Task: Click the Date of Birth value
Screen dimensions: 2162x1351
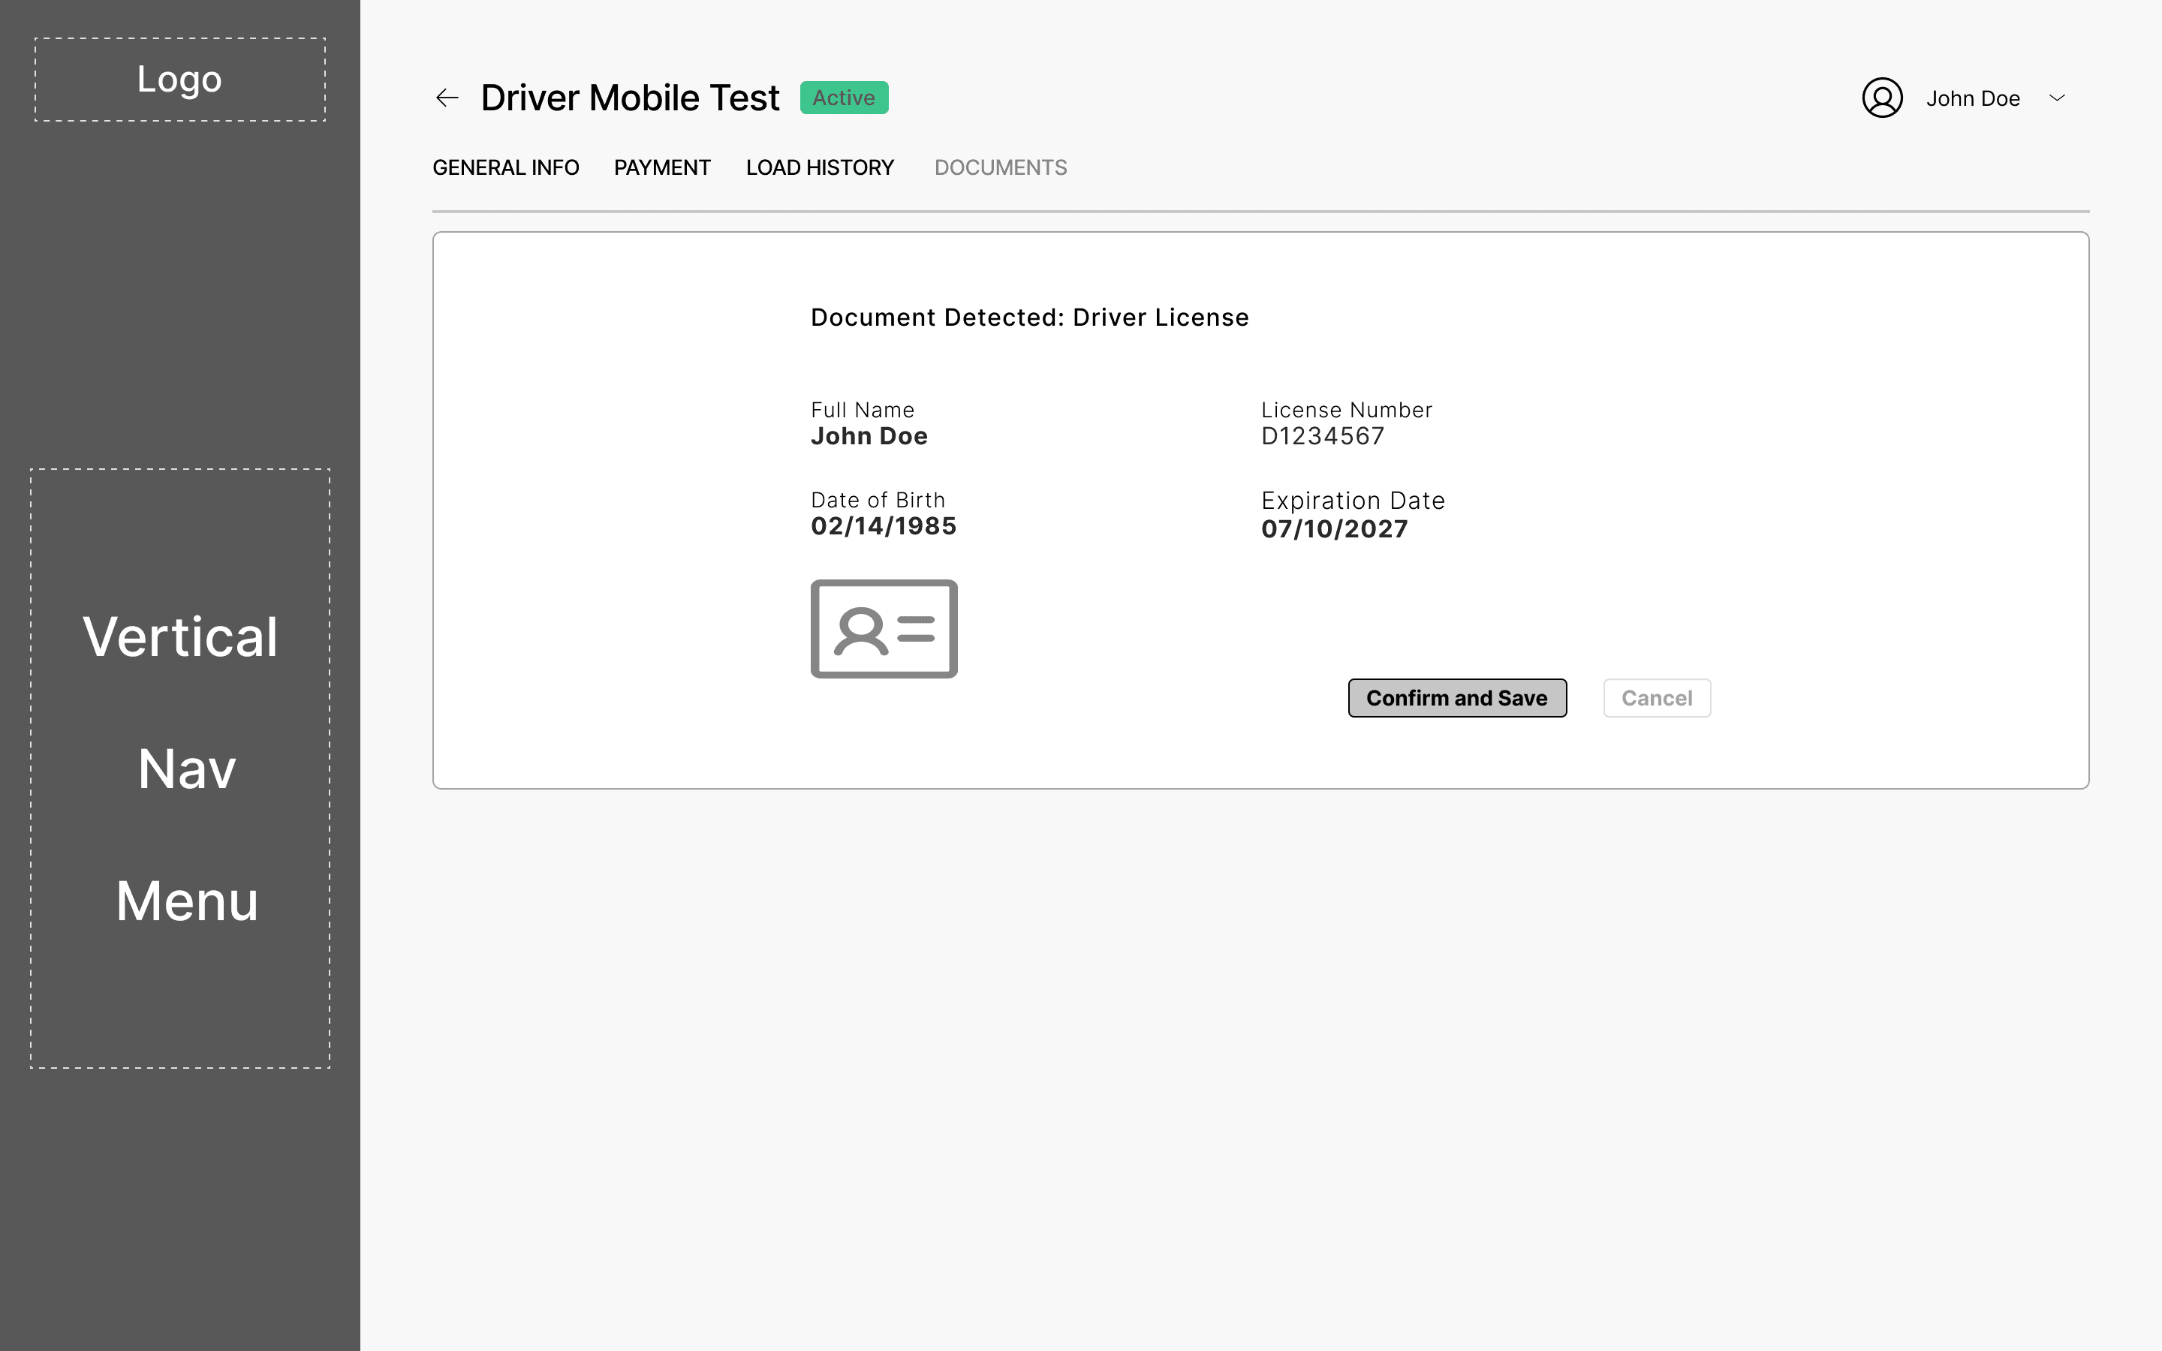Action: pyautogui.click(x=883, y=526)
